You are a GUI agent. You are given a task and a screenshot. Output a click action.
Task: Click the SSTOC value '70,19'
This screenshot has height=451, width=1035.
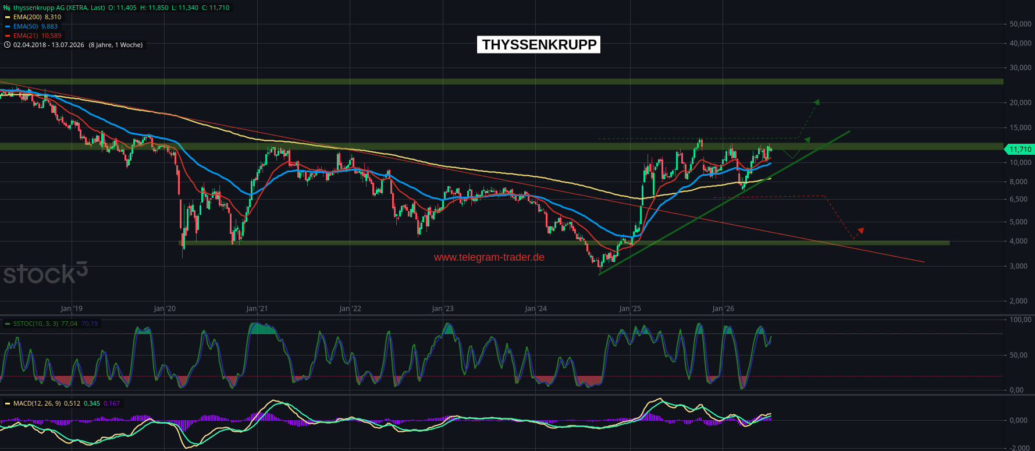(x=90, y=324)
